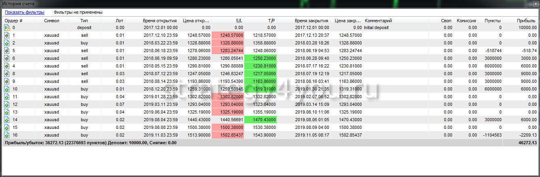Image resolution: width=540 pixels, height=177 pixels.
Task: Click the Прибыль column header
Action: click(x=526, y=21)
